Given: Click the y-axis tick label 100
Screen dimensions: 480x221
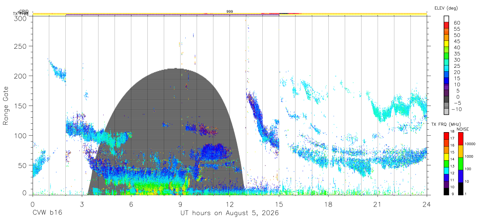Looking at the screenshot, I should (x=21, y=136).
